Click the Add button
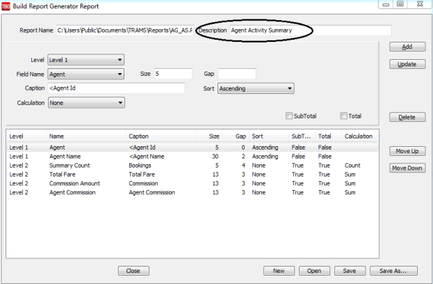Image resolution: width=433 pixels, height=284 pixels. point(407,47)
